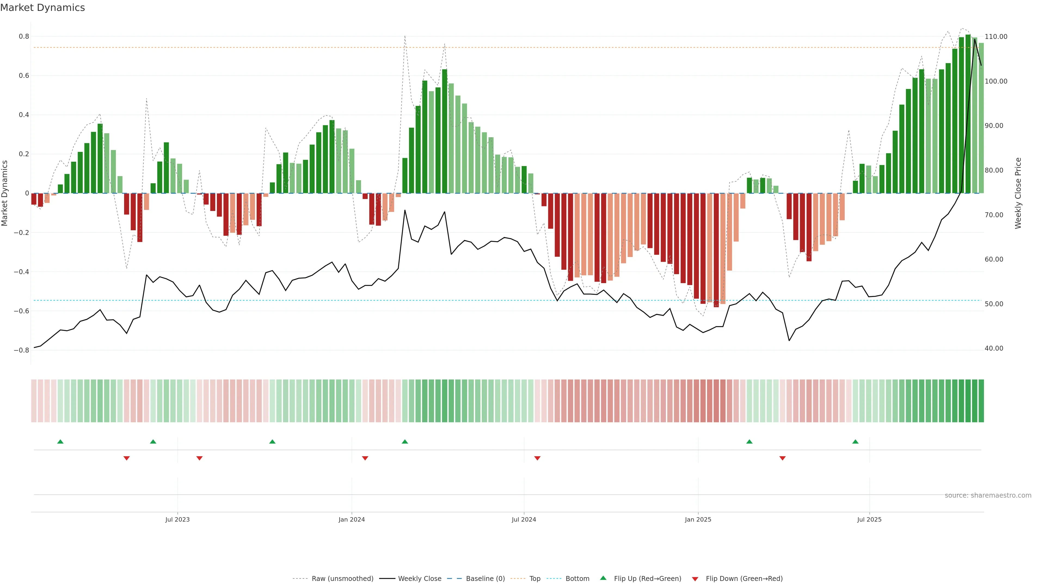
Task: Click the Flip Up legend triangle icon
Action: [603, 578]
